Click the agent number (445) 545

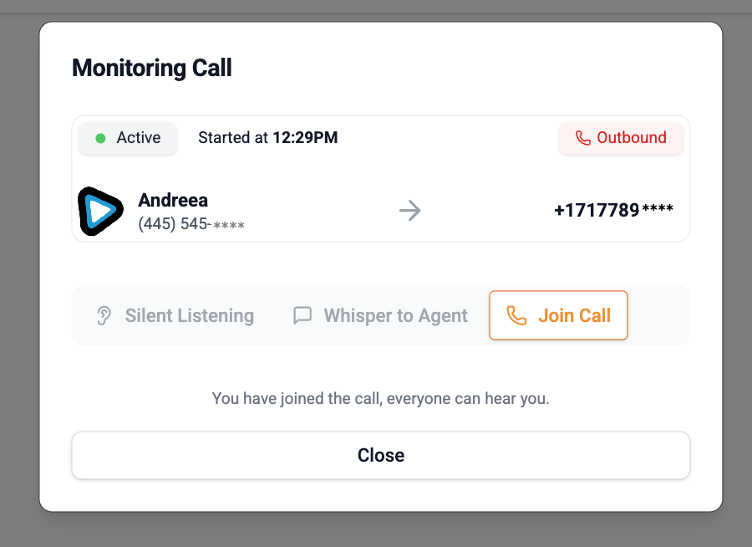tap(191, 224)
